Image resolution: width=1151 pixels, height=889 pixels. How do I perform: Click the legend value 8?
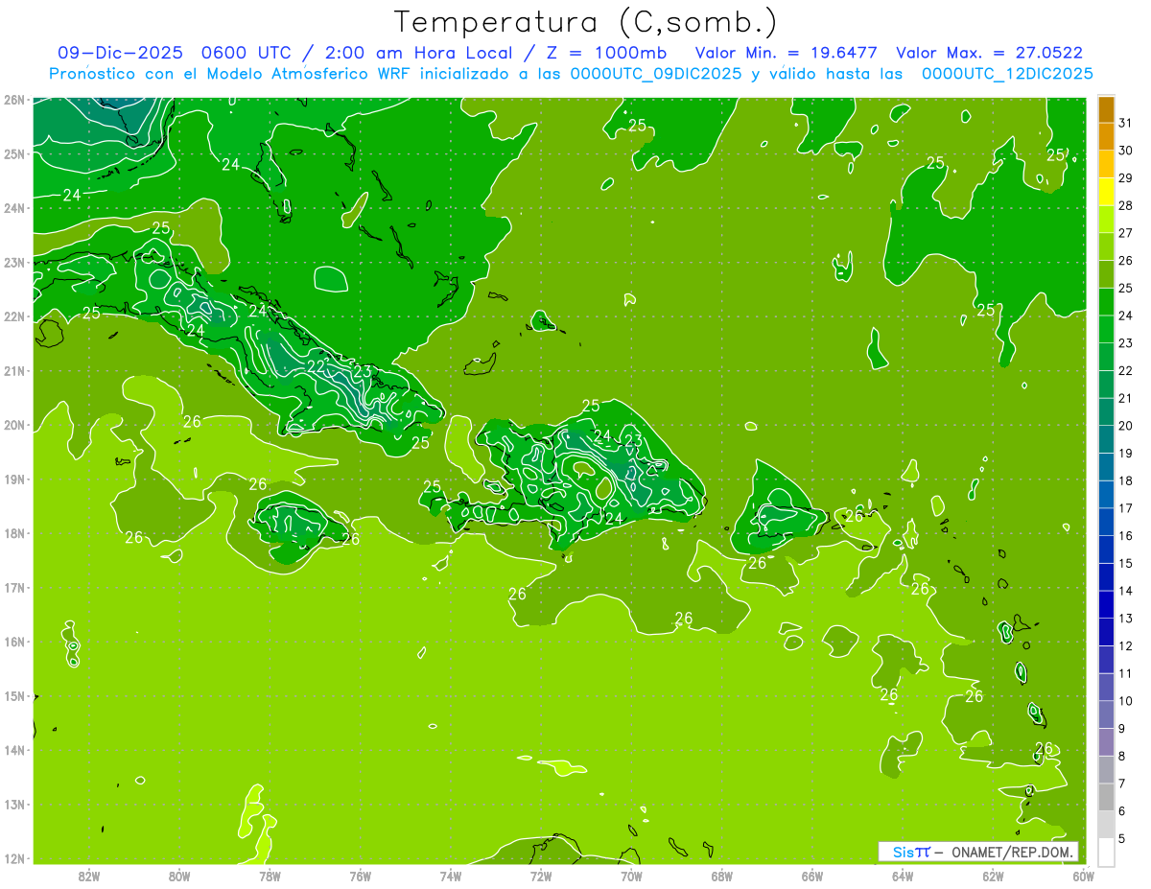[1122, 757]
